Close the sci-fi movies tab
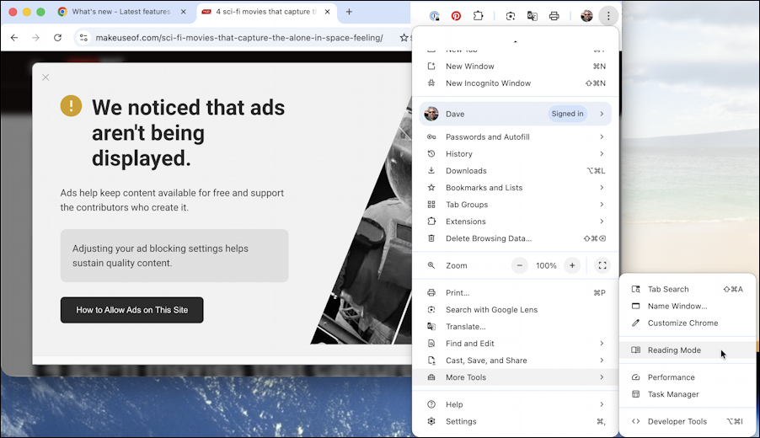The width and height of the screenshot is (760, 438). 327,12
